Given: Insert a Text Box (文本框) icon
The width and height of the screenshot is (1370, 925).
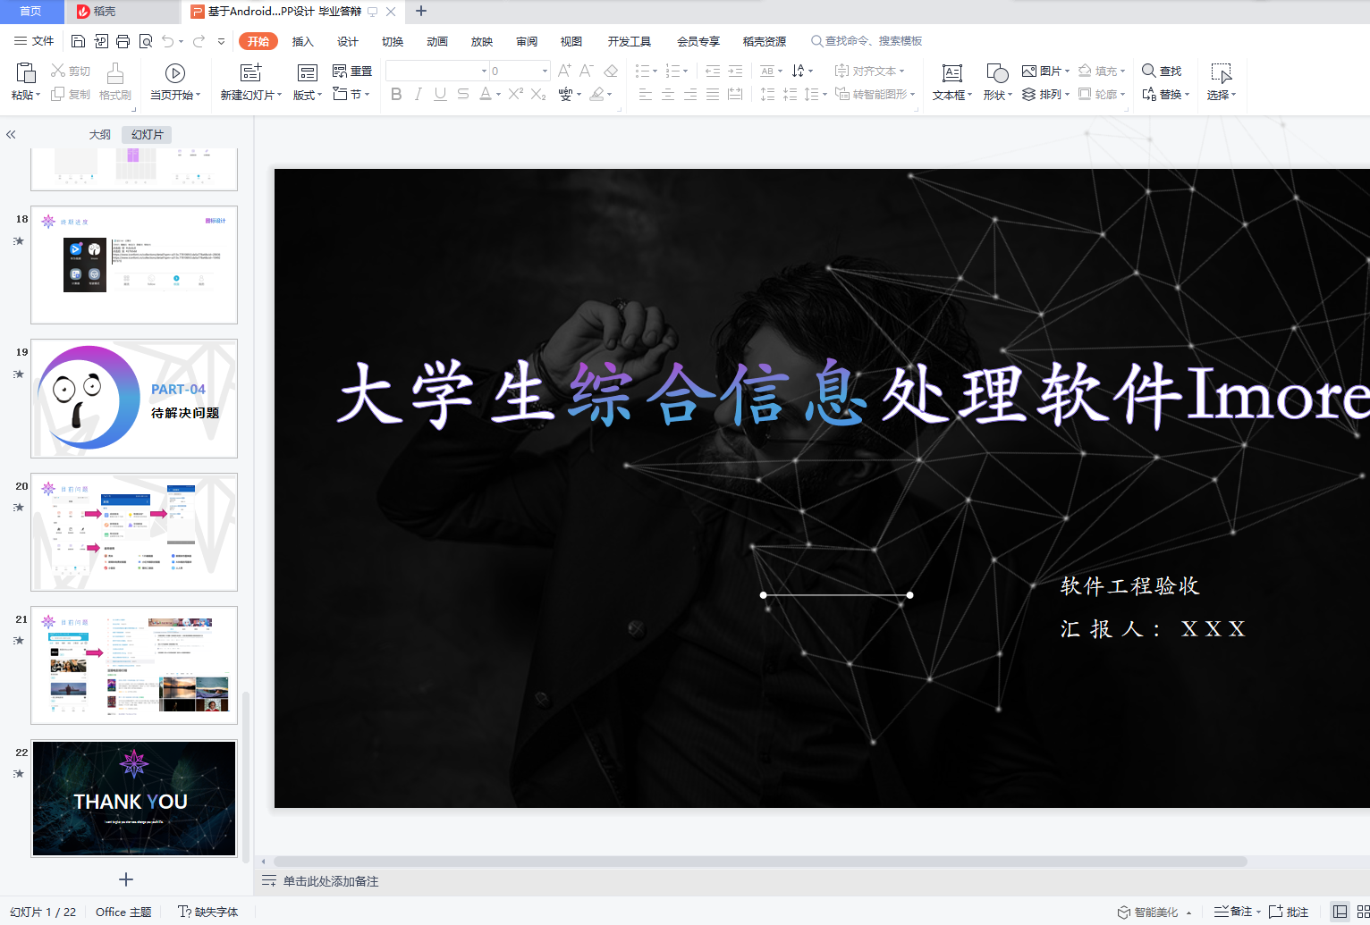Looking at the screenshot, I should (952, 73).
